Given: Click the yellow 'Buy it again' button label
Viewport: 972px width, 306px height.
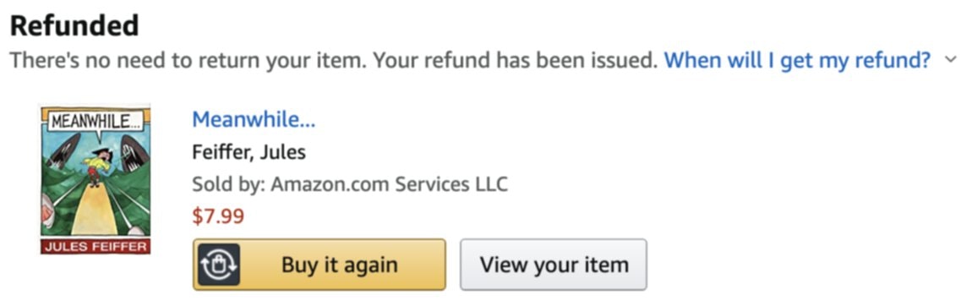Looking at the screenshot, I should point(339,265).
